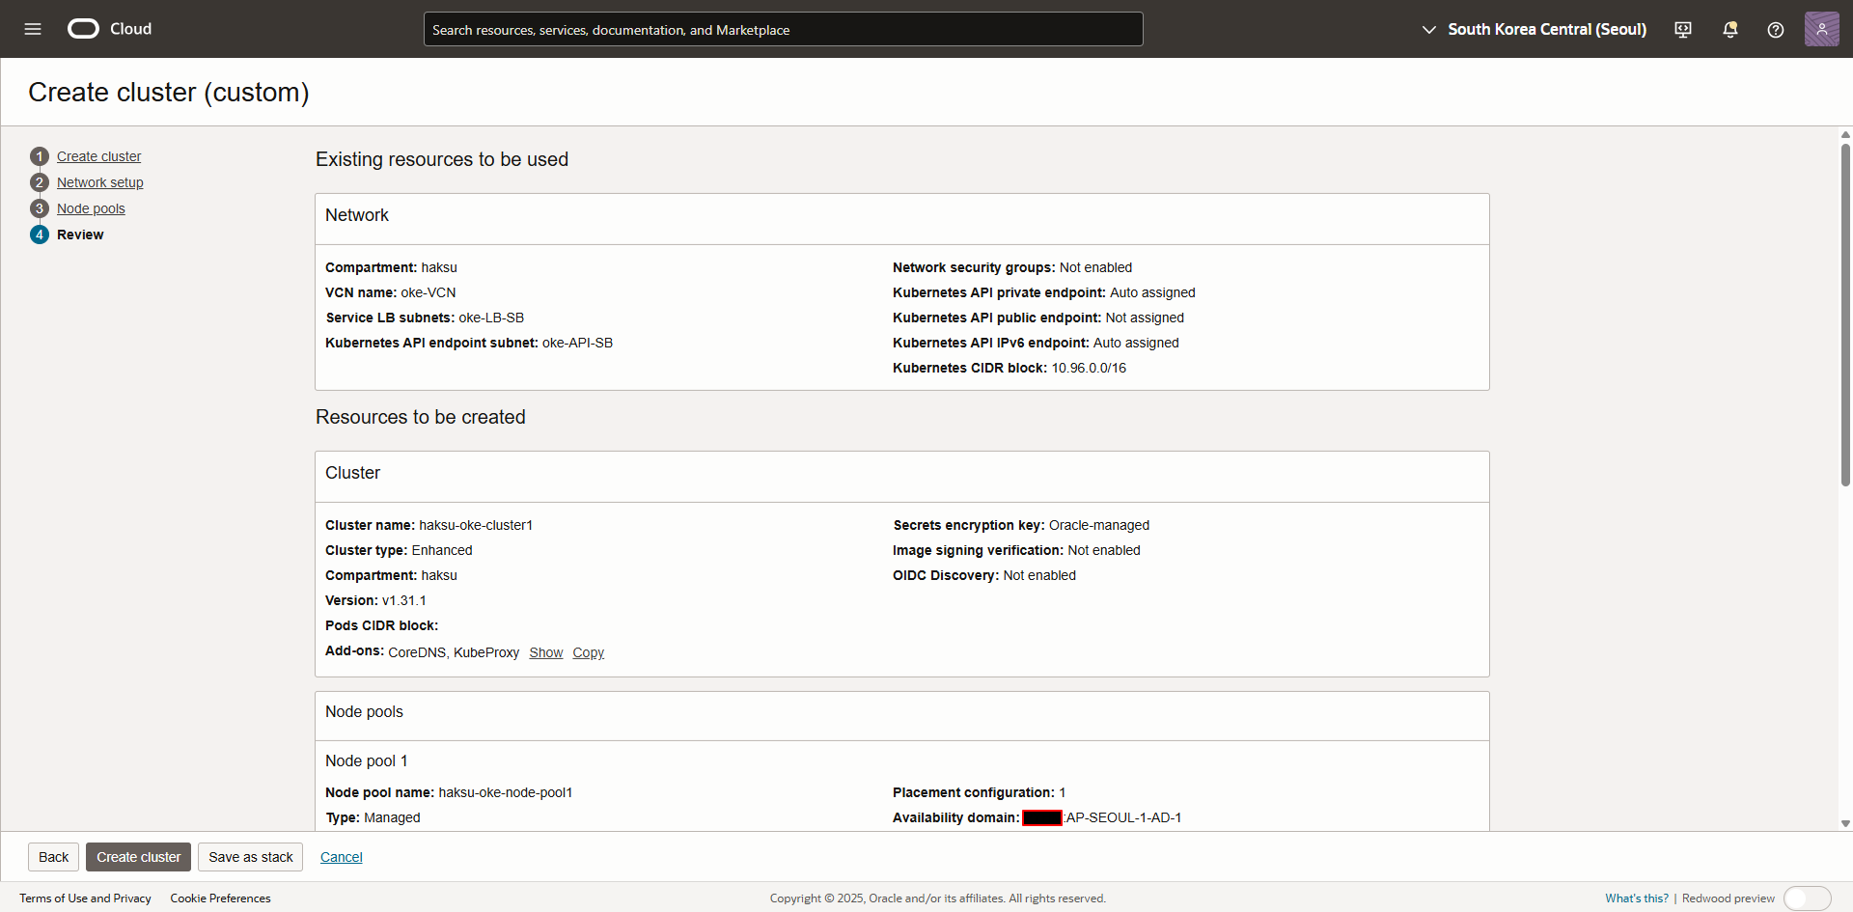Click the Node pool 1 heading
1853x912 pixels.
tap(367, 760)
